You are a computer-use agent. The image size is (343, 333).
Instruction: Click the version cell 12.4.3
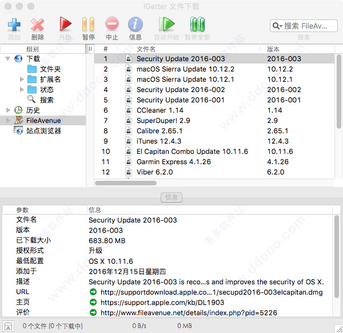pos(278,141)
